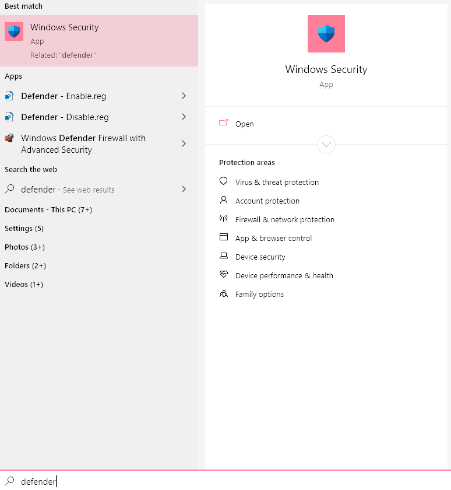Show Documents - This PC (7+) results

coord(48,209)
